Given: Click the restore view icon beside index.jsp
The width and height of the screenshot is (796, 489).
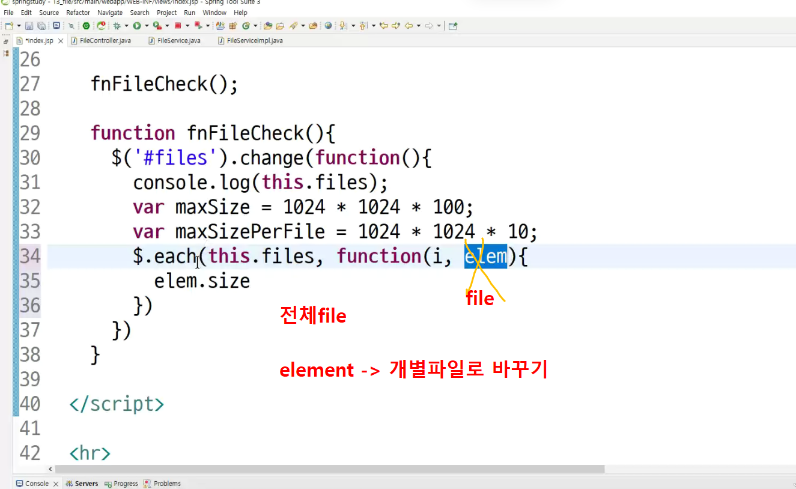Looking at the screenshot, I should [x=6, y=41].
